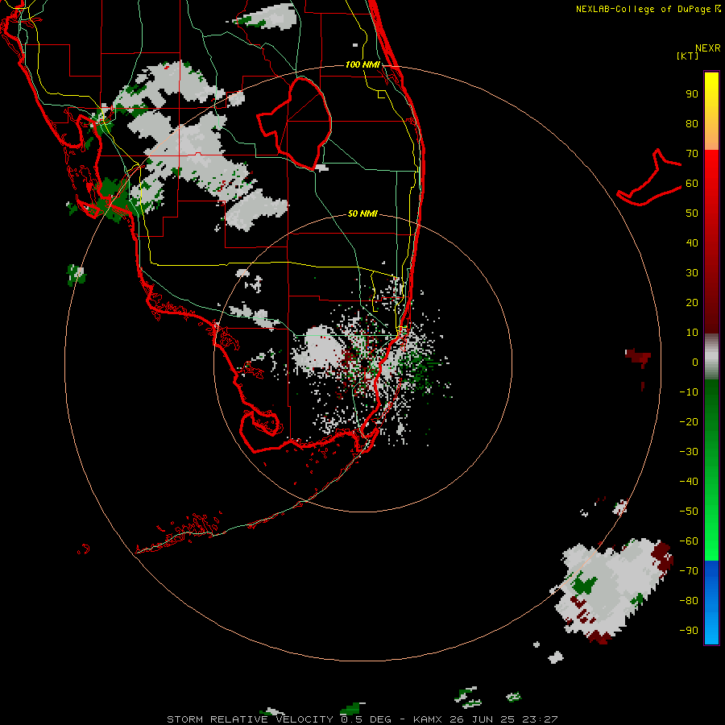Click the KAMX station identifier in caption
This screenshot has width=725, height=725.
point(428,719)
